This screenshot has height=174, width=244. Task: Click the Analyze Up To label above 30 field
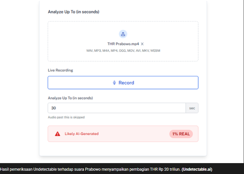point(70,98)
